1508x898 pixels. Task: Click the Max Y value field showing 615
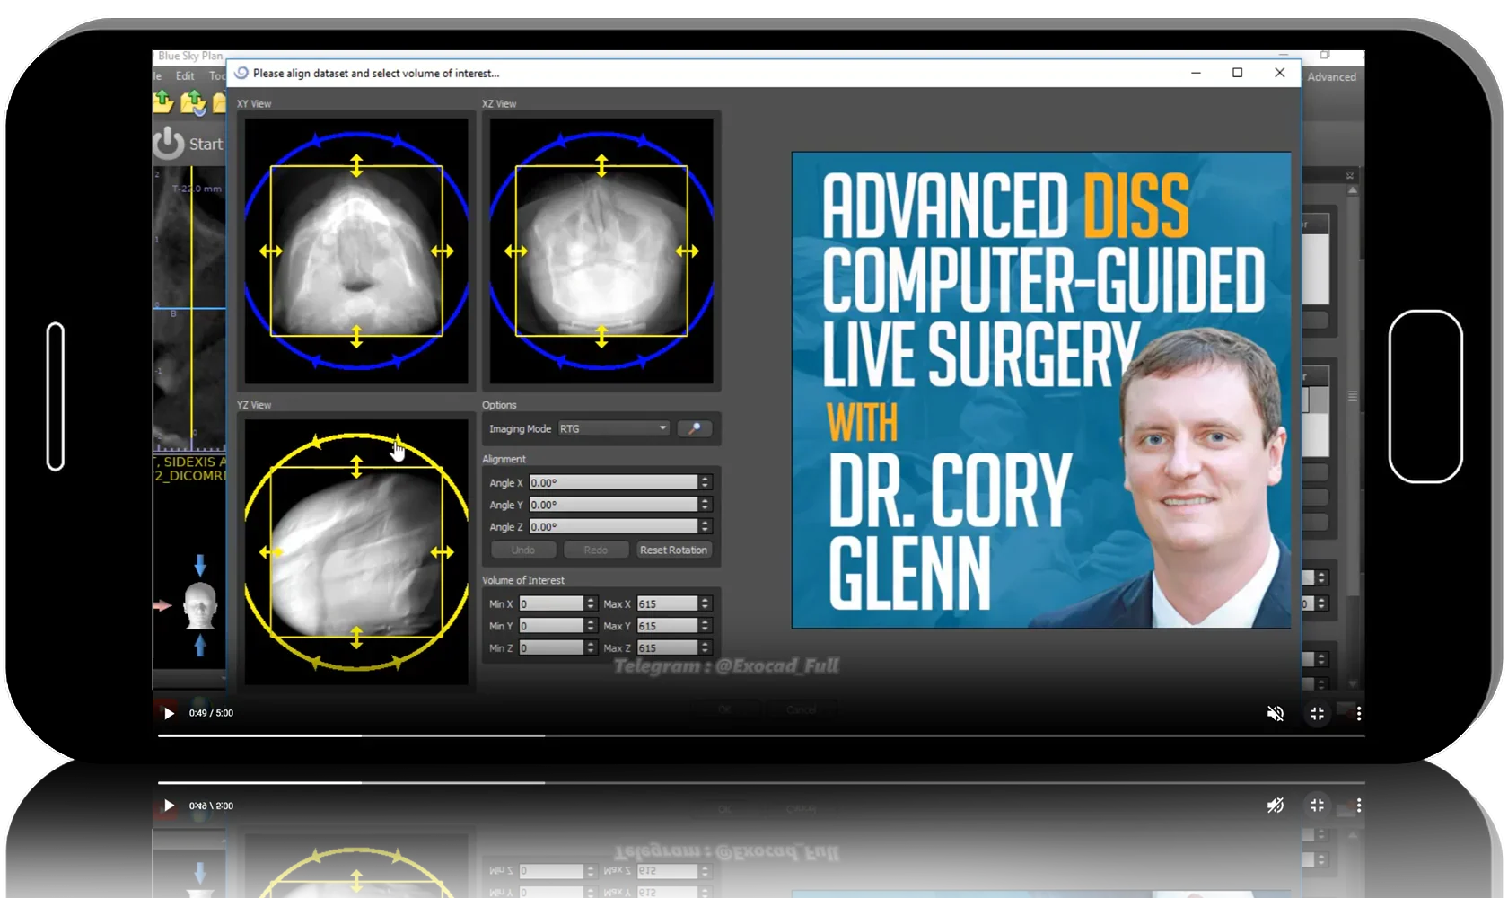(x=667, y=626)
